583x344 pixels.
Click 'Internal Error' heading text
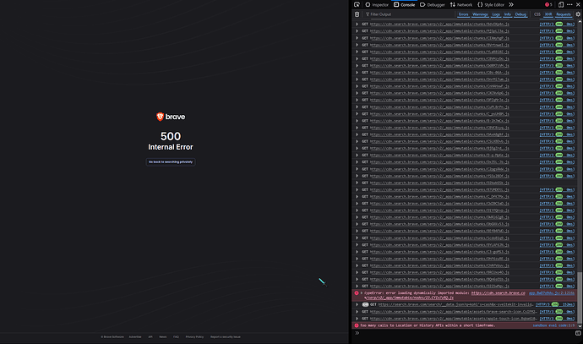[171, 147]
